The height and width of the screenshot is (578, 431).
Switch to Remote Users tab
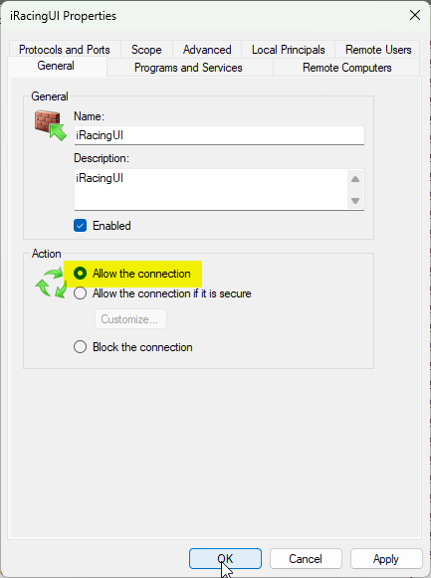pyautogui.click(x=378, y=50)
